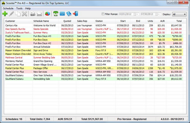Minimize the Scooter Pro window
The image size is (190, 123).
click(170, 2)
